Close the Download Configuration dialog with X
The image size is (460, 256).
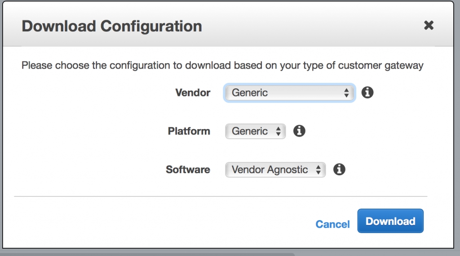tap(429, 26)
